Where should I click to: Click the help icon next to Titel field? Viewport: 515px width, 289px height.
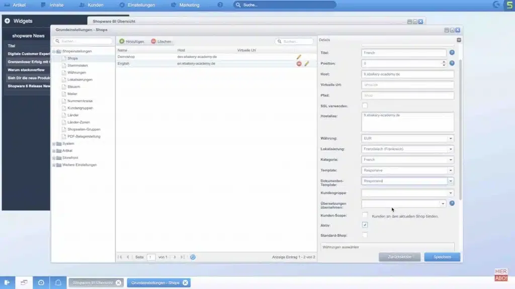[452, 53]
